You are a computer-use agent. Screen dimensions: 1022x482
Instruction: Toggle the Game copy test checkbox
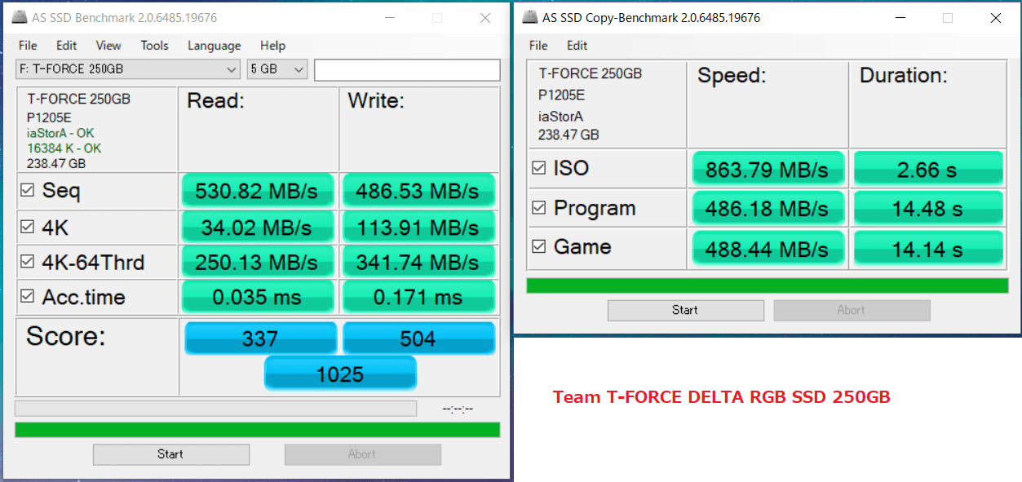click(x=538, y=246)
